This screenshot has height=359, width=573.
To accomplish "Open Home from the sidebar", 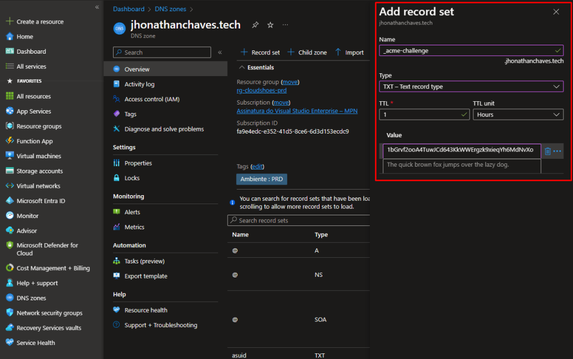I will (x=25, y=36).
